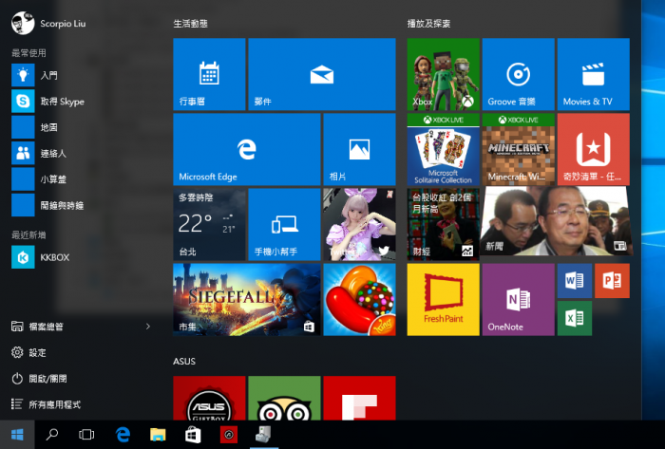This screenshot has width=665, height=449.
Task: Click the Task View taskbar icon
Action: click(86, 435)
